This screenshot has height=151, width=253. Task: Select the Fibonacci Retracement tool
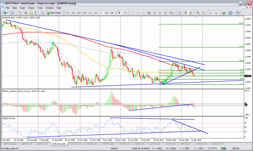(154, 13)
